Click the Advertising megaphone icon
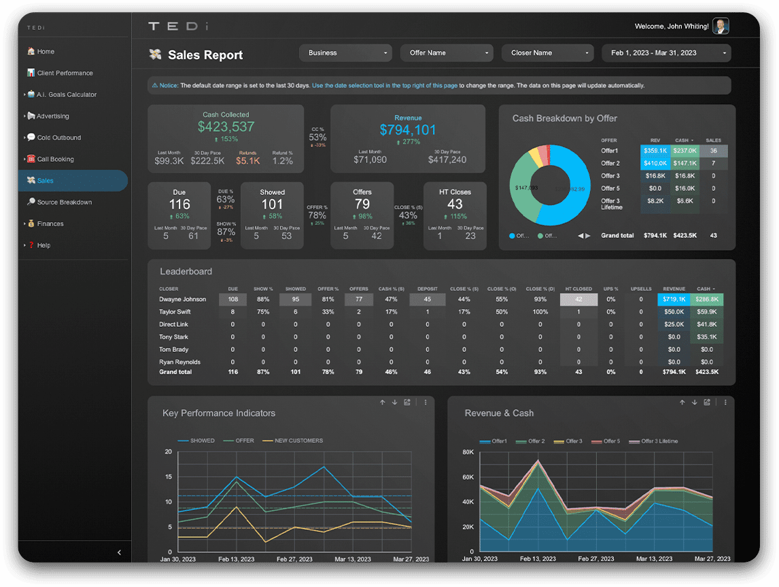Image resolution: width=779 pixels, height=587 pixels. pyautogui.click(x=31, y=115)
